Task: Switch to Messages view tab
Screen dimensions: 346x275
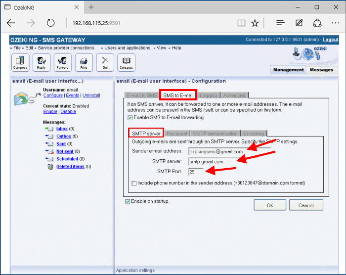Action: [321, 70]
